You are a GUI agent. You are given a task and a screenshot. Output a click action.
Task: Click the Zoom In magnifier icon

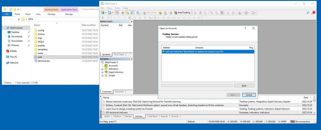click(212, 12)
